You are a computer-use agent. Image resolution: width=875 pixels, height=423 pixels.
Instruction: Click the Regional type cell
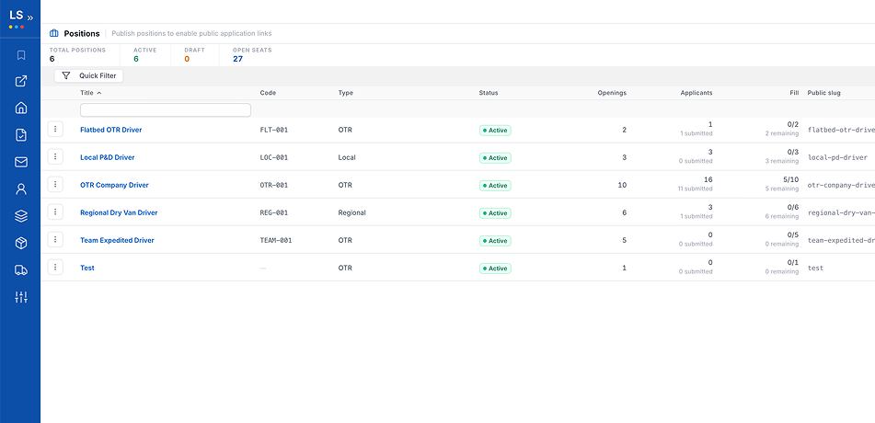[x=352, y=212]
